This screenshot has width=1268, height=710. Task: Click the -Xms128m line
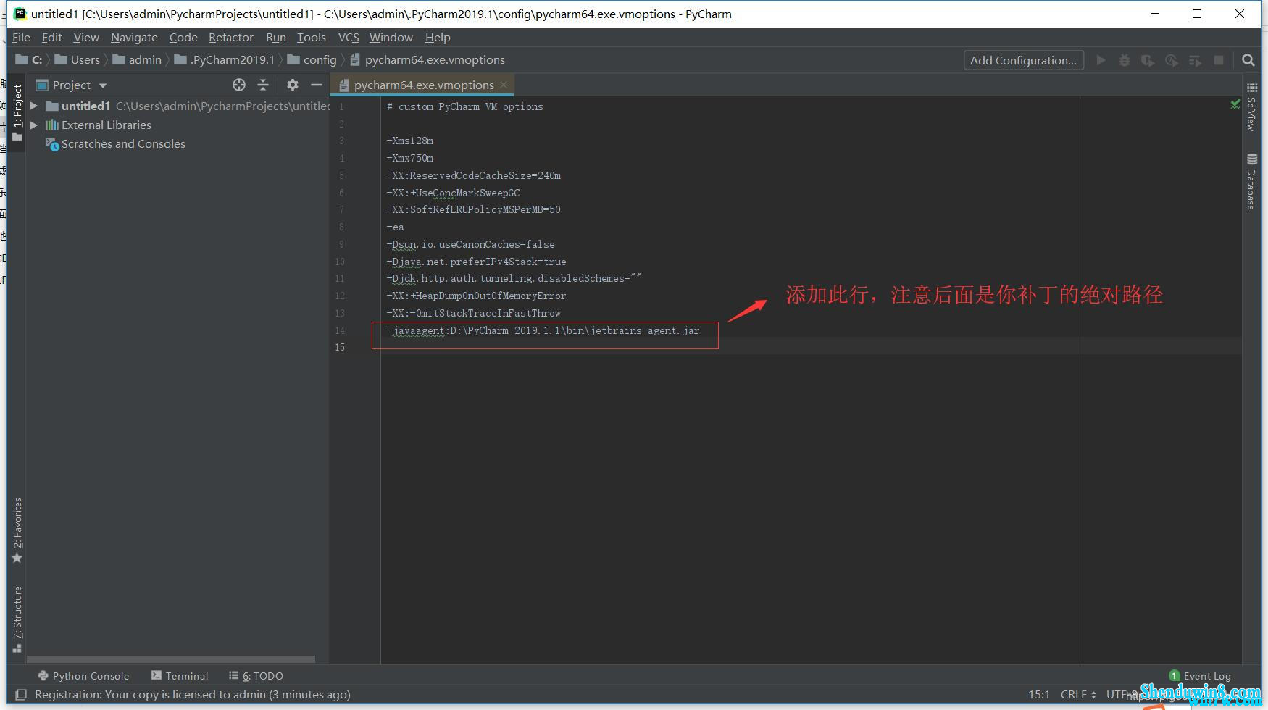410,141
